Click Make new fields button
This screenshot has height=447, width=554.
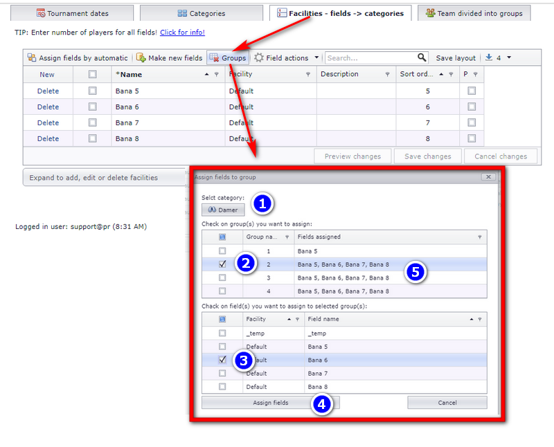[169, 58]
